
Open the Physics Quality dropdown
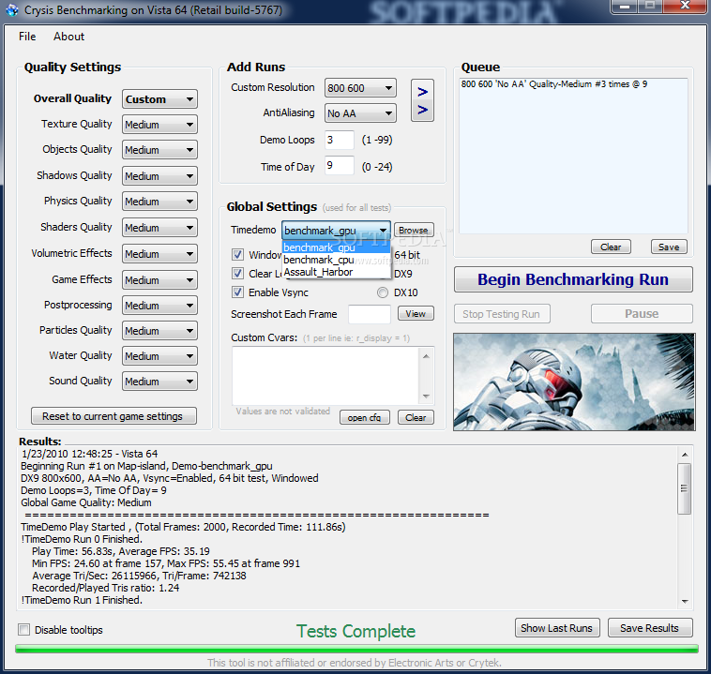click(x=159, y=202)
